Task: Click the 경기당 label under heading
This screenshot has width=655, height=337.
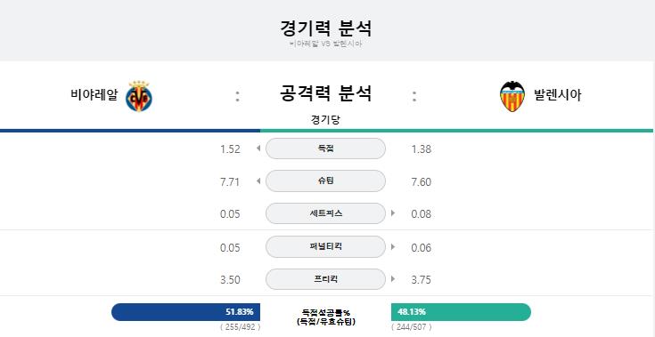Action: (x=325, y=120)
